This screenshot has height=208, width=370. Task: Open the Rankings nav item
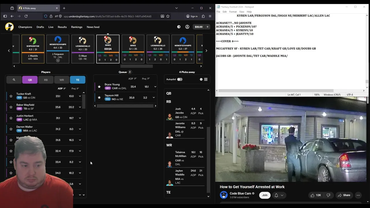[77, 27]
